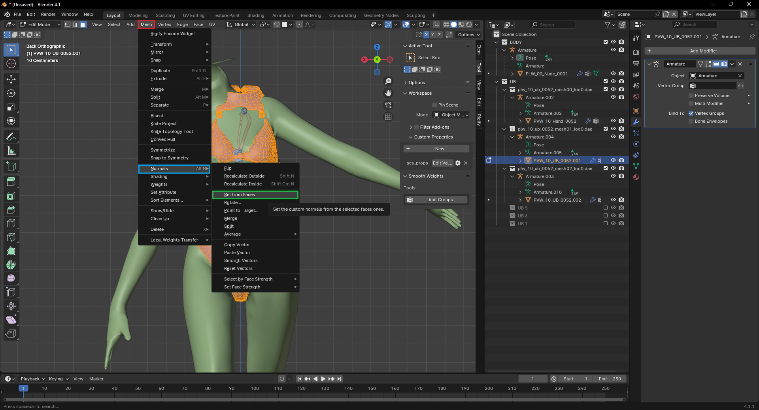759x410 pixels.
Task: Expand the Armature.003 tree item
Action: 513,176
